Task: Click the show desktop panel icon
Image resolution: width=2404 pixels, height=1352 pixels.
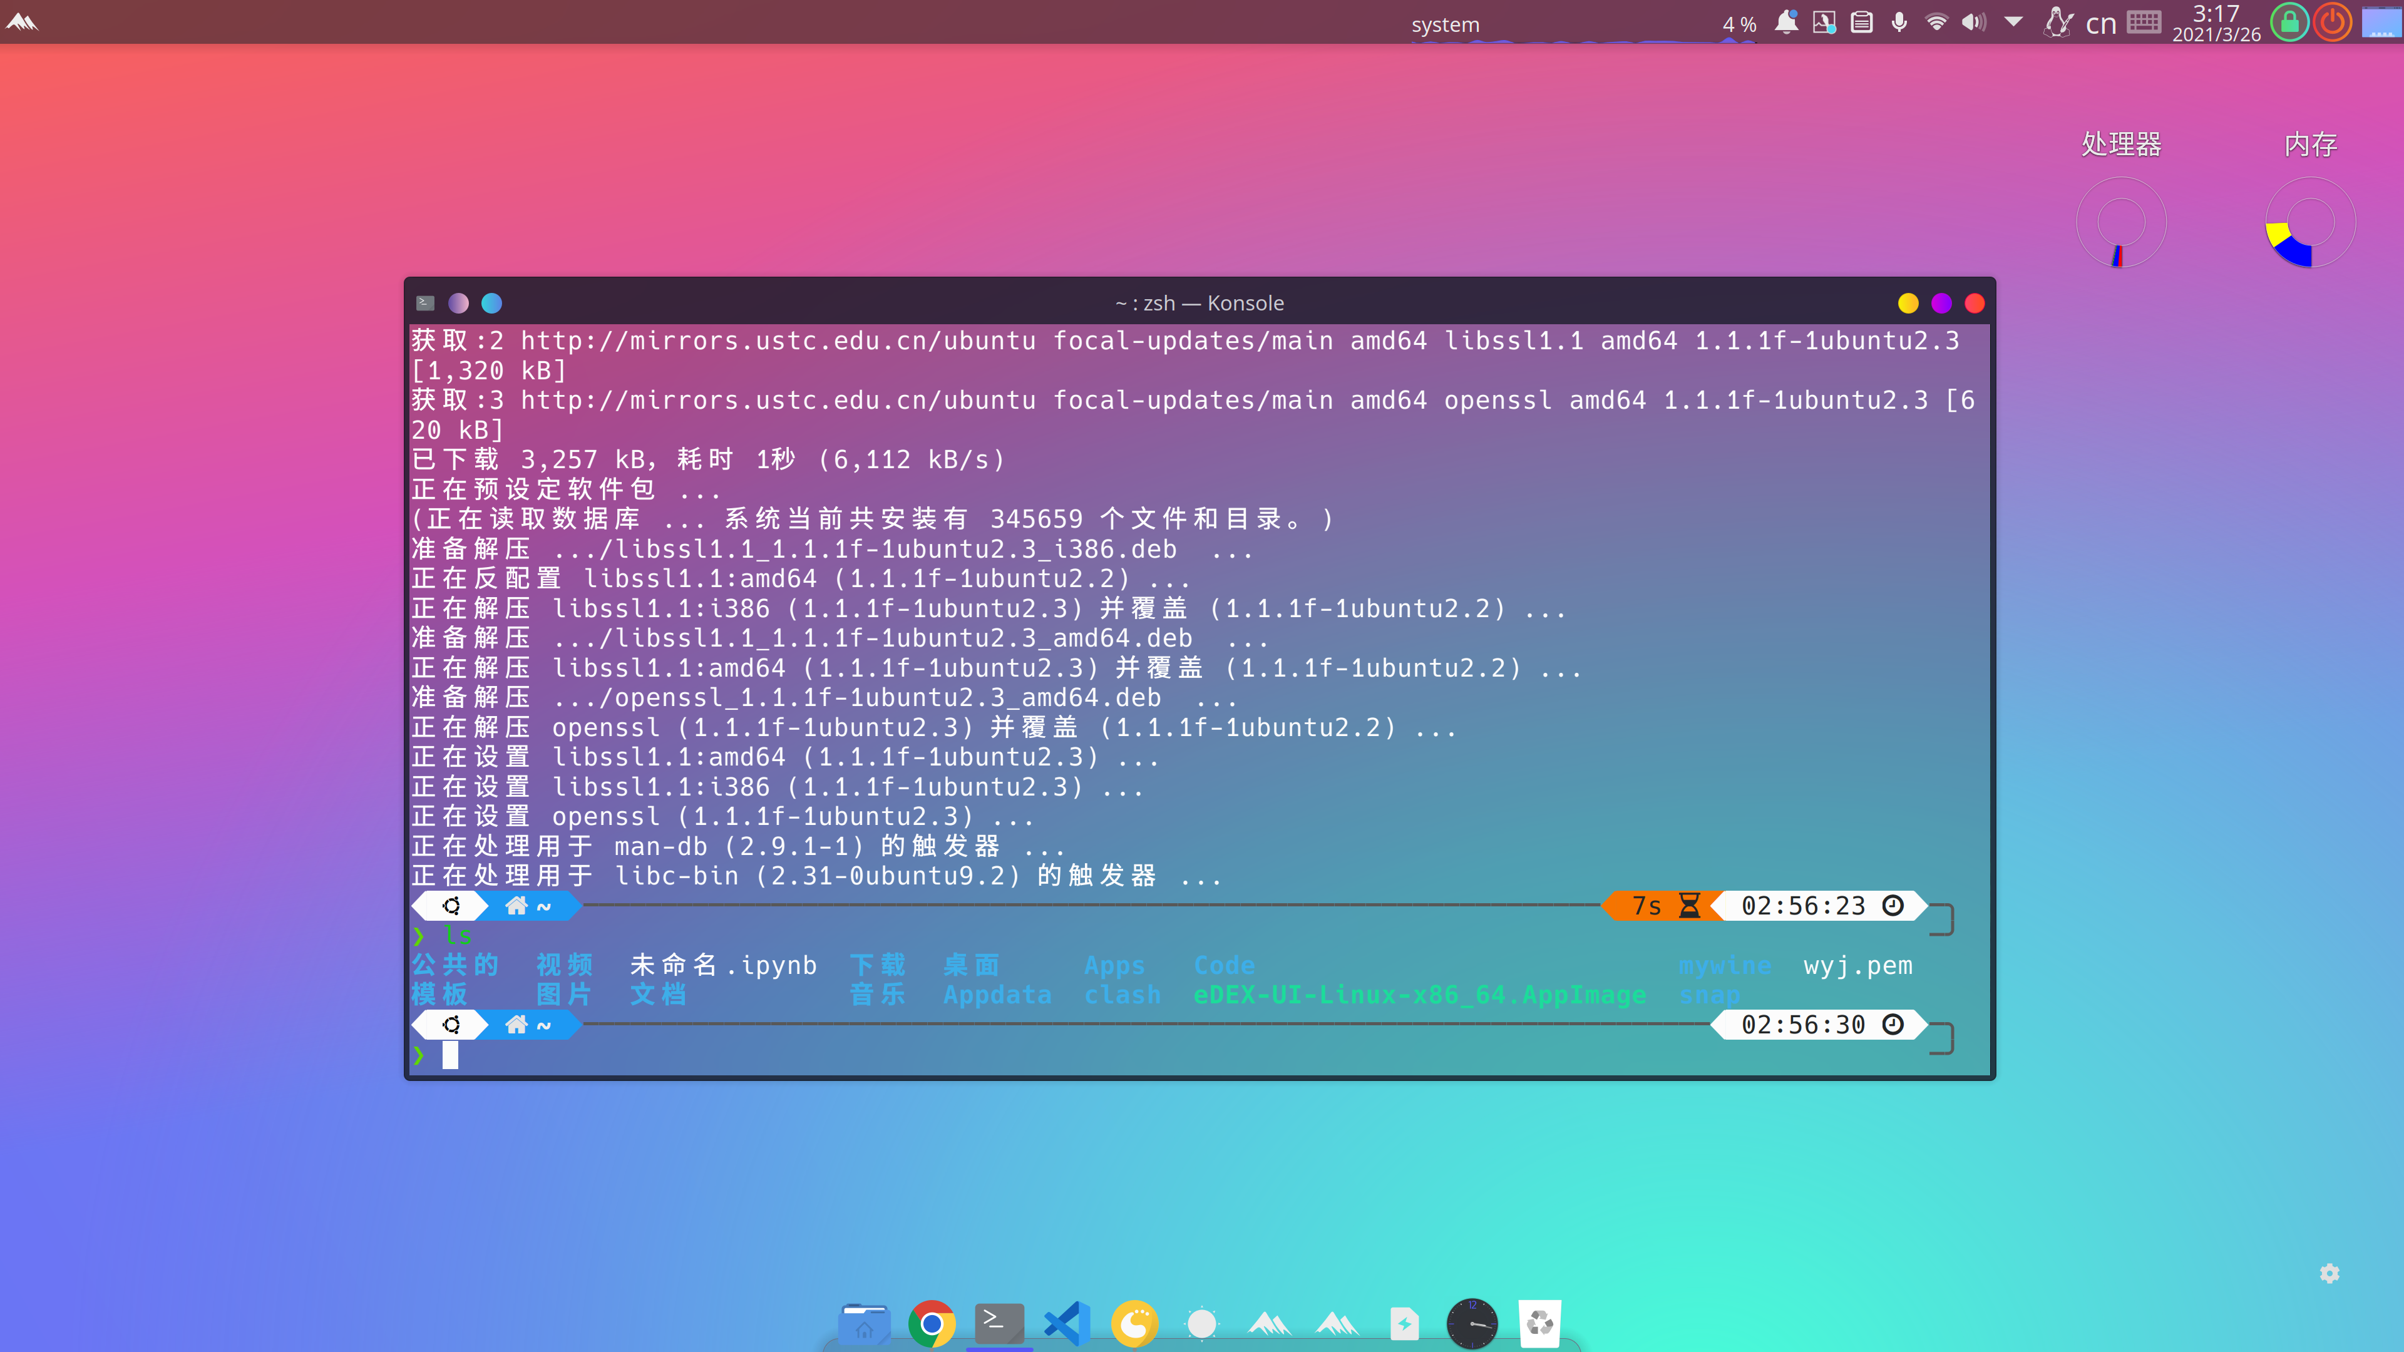Action: [x=2381, y=21]
